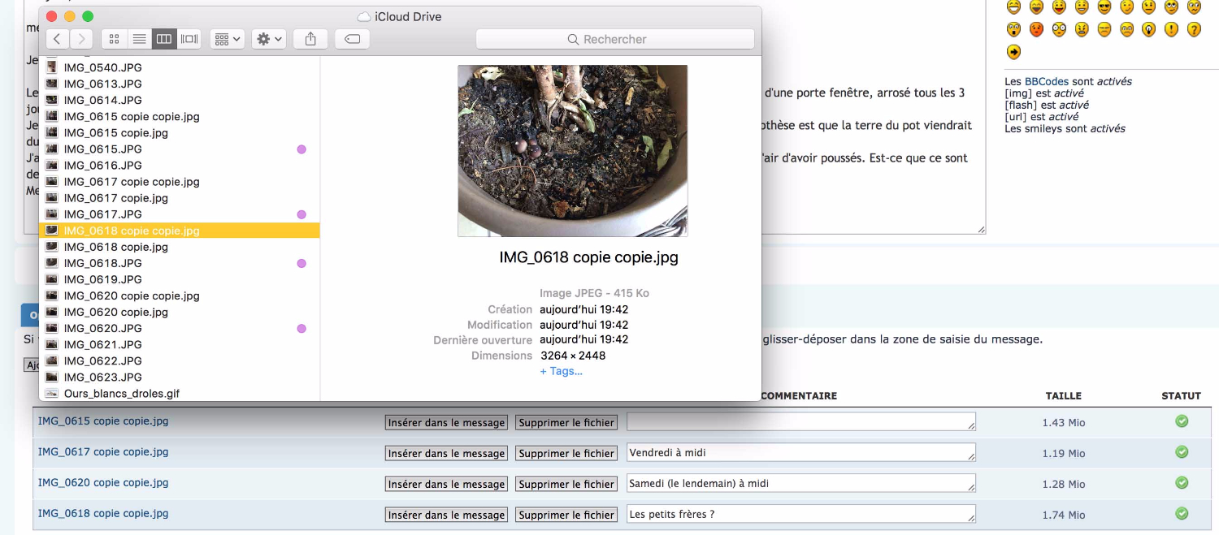Click the Share icon in Finder toolbar
Screen dimensions: 1219x535
(310, 39)
